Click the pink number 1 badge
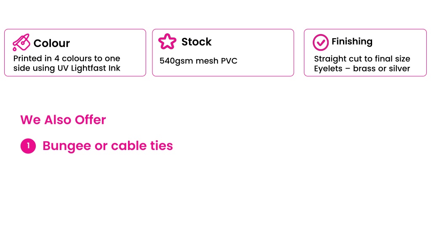This screenshot has width=431, height=242. pos(28,146)
